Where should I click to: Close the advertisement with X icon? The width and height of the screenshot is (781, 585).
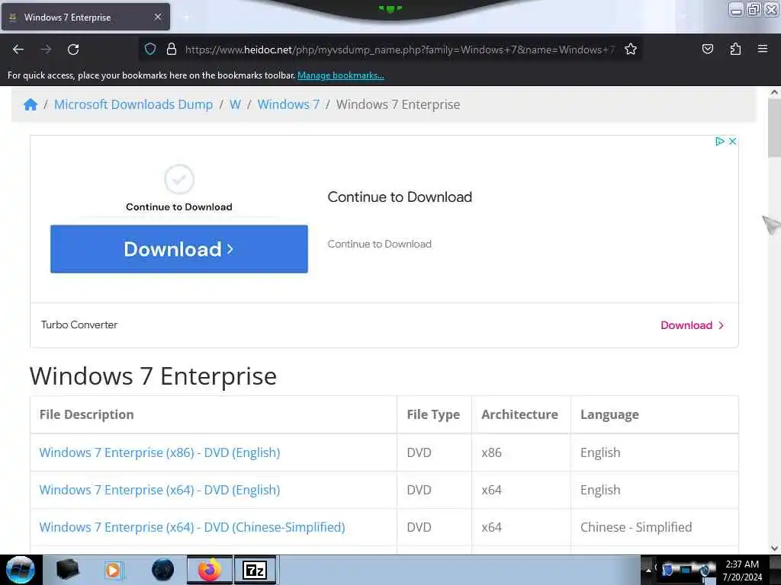pyautogui.click(x=732, y=141)
